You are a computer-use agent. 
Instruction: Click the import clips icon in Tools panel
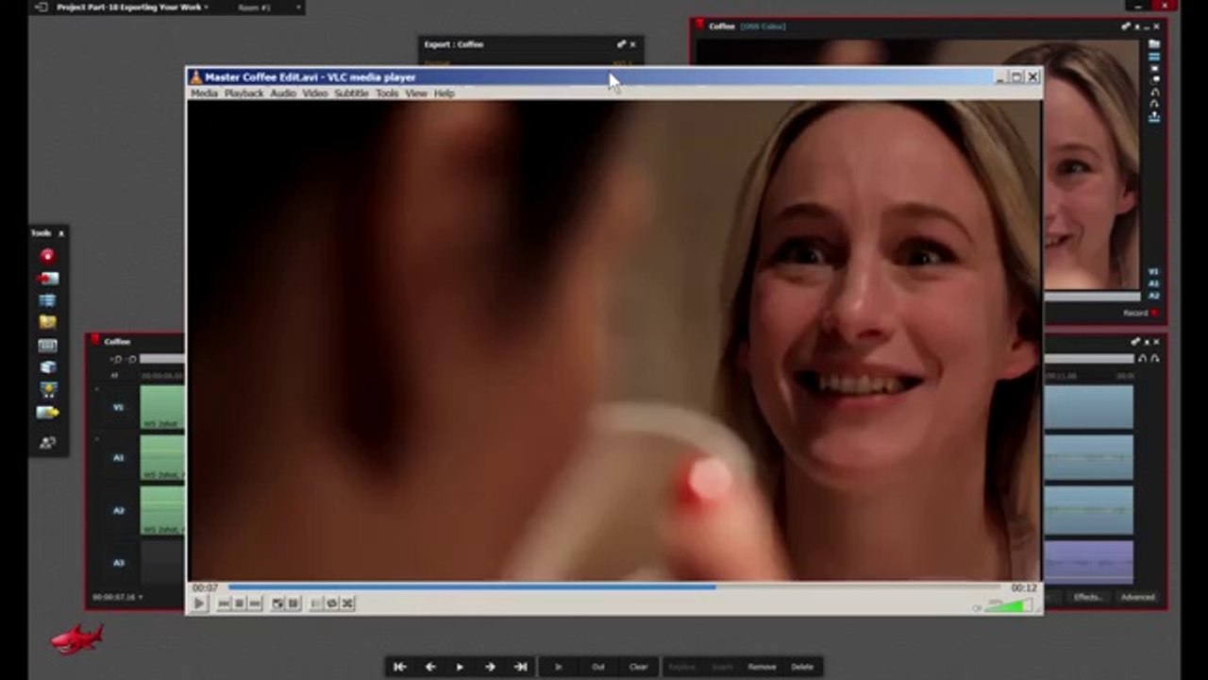47,279
